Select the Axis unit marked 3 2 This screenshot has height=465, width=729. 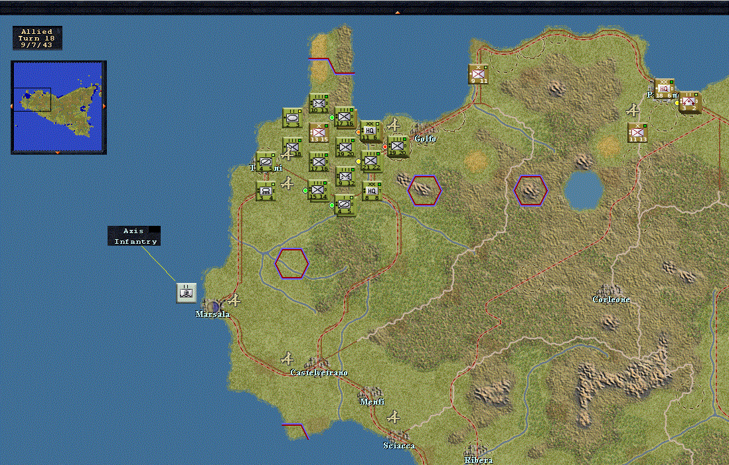tap(688, 102)
